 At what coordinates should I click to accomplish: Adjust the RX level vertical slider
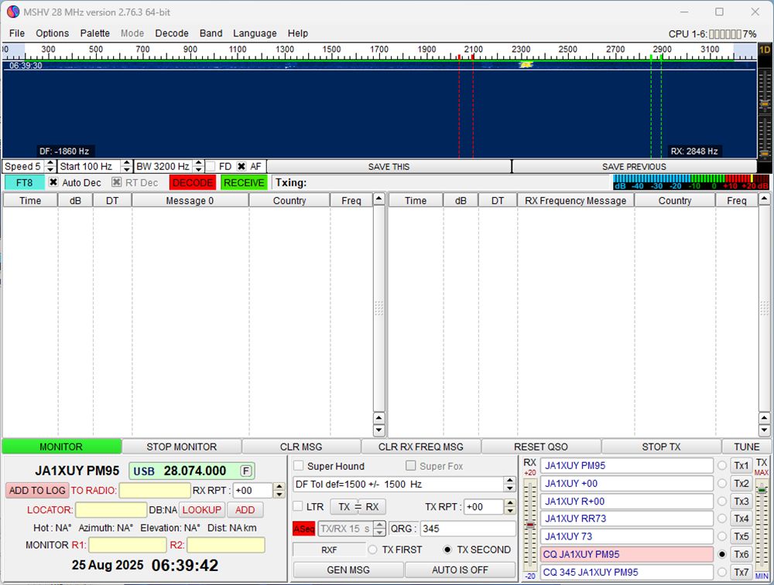[530, 525]
